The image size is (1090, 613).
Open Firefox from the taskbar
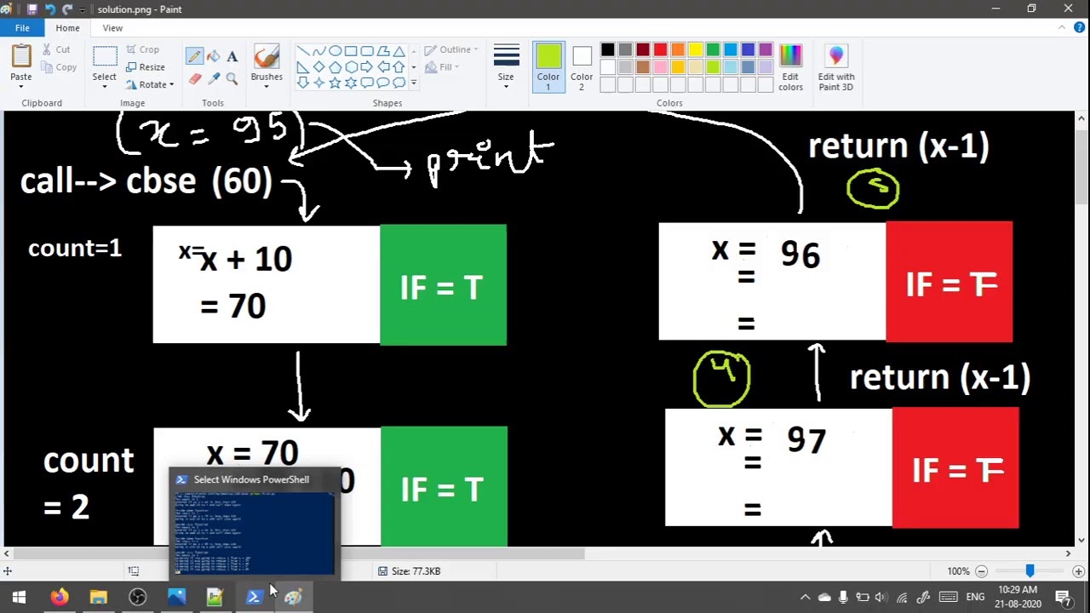(x=59, y=597)
